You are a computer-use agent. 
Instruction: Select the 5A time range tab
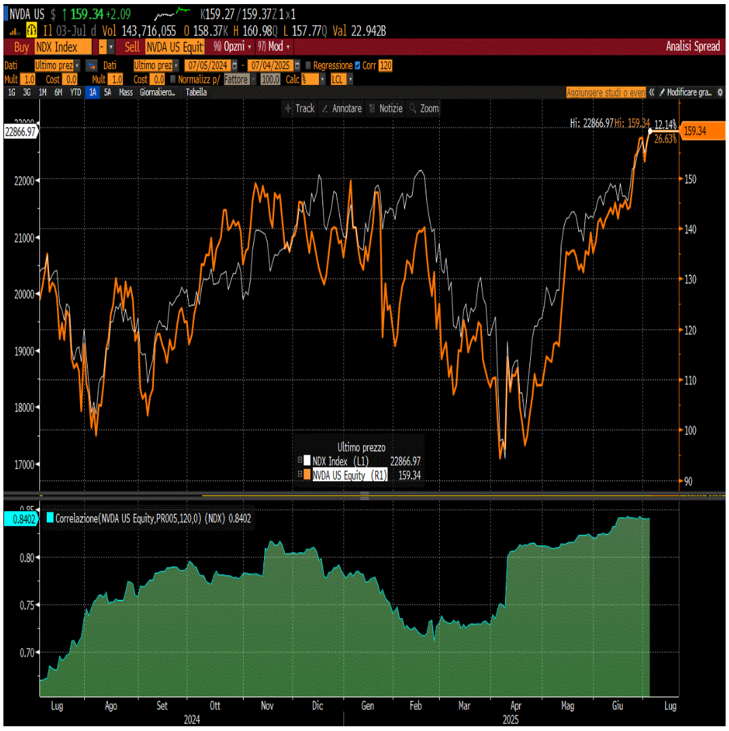click(x=108, y=92)
